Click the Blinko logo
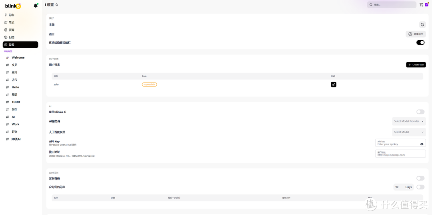Screen dimensions: 432x215 (13, 6)
